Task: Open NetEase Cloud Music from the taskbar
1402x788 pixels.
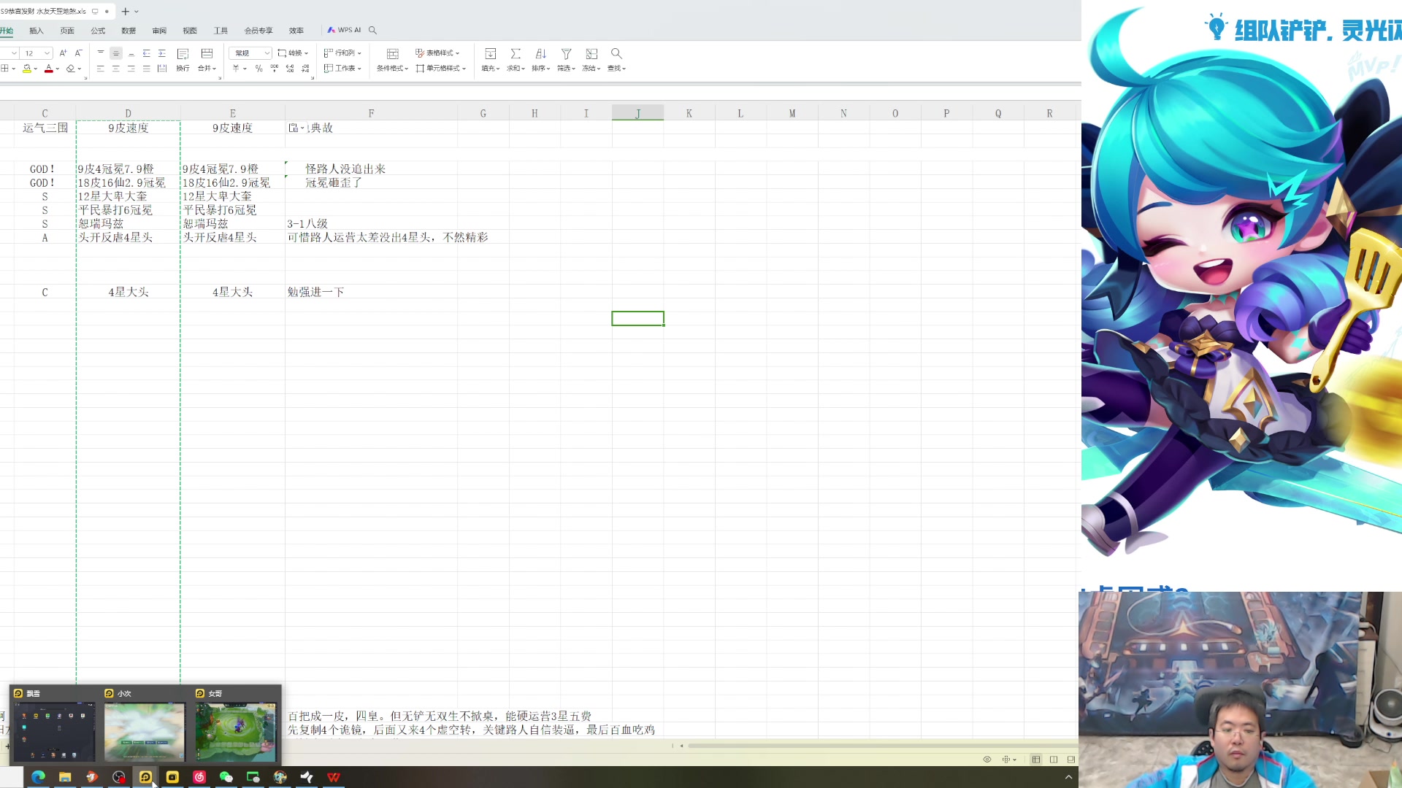Action: [x=199, y=777]
